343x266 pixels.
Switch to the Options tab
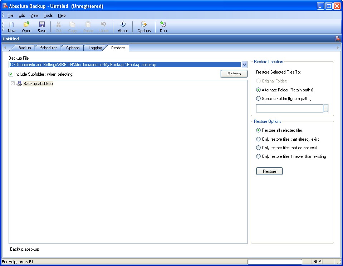click(x=73, y=48)
